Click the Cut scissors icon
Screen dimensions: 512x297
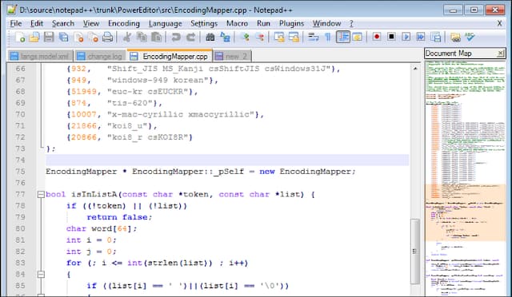tap(127, 38)
